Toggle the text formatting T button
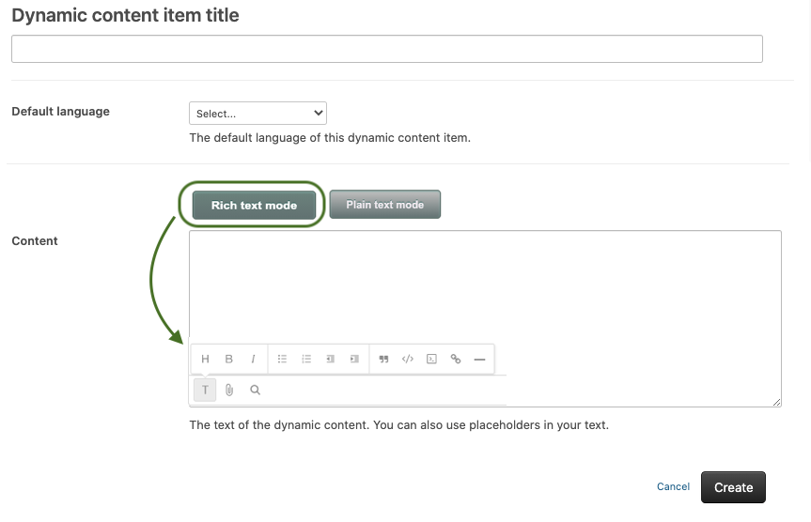The image size is (811, 522). pyautogui.click(x=205, y=390)
